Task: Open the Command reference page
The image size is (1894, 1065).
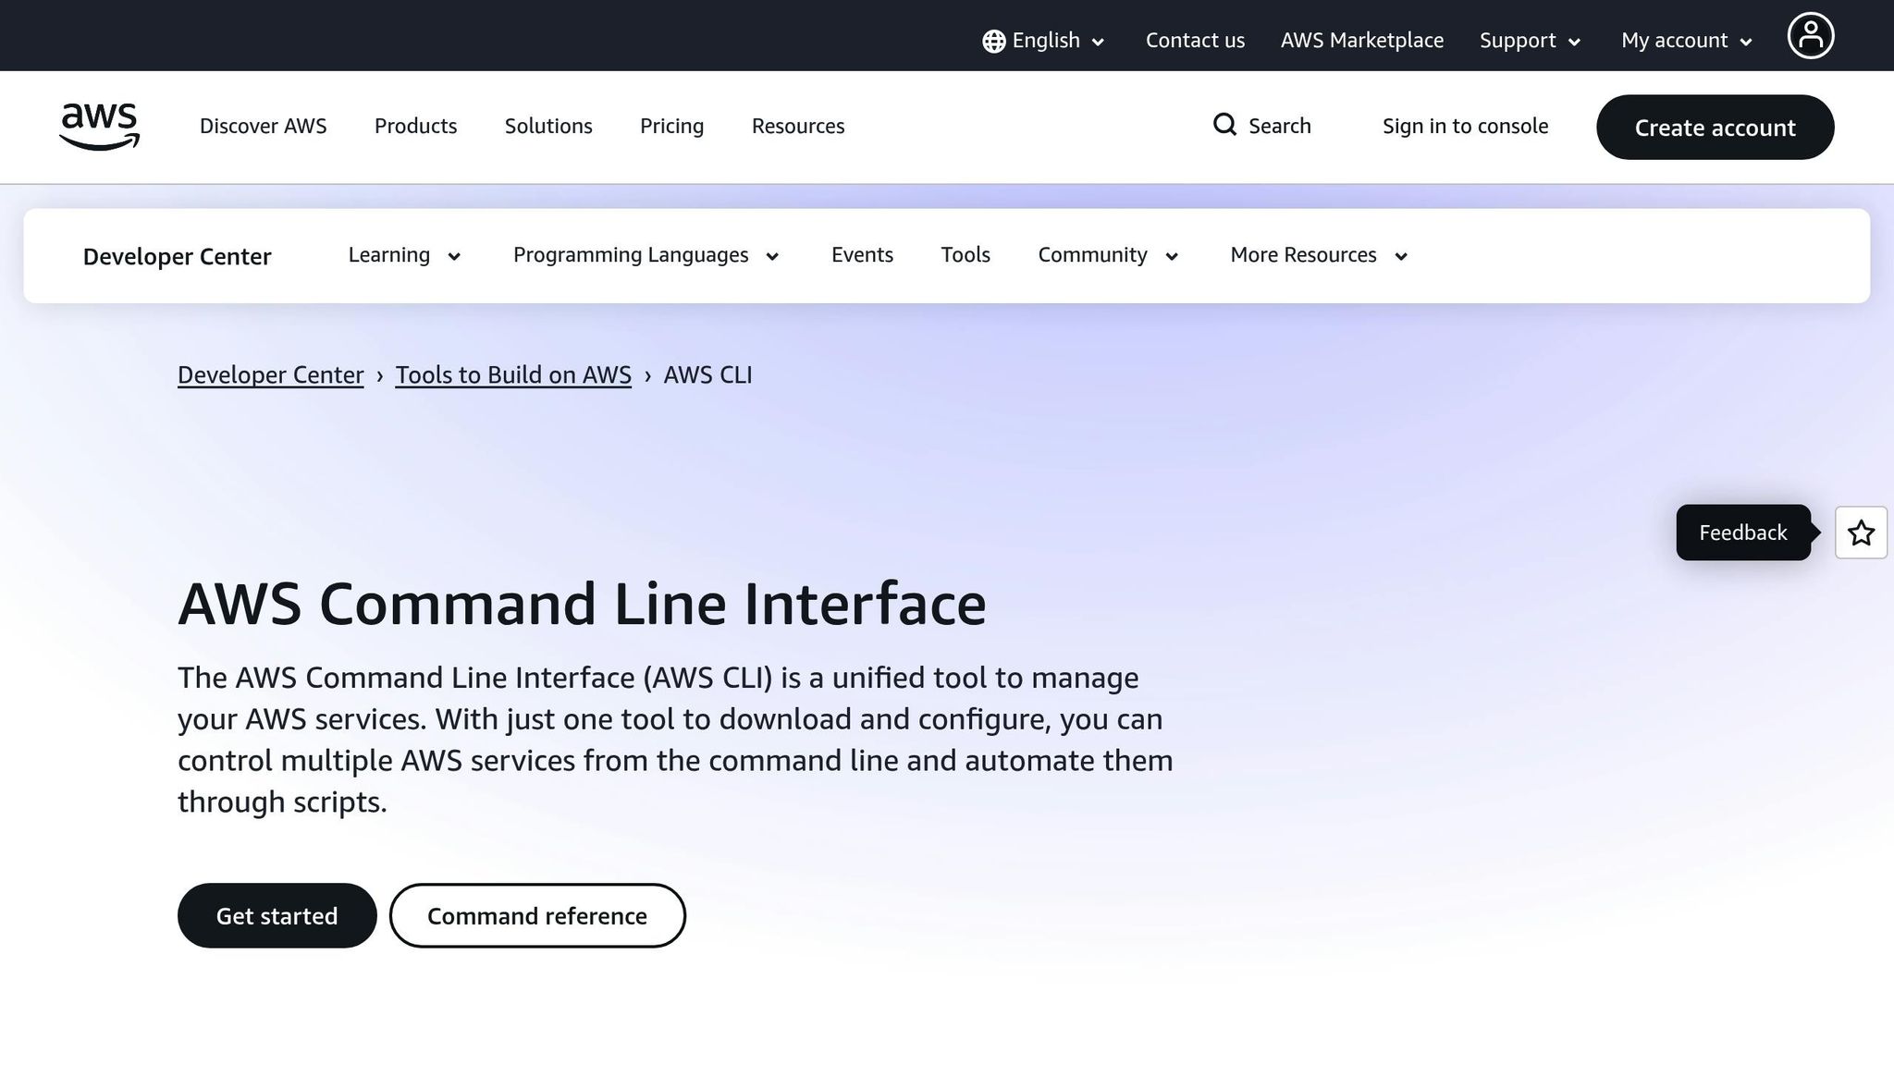Action: point(536,915)
